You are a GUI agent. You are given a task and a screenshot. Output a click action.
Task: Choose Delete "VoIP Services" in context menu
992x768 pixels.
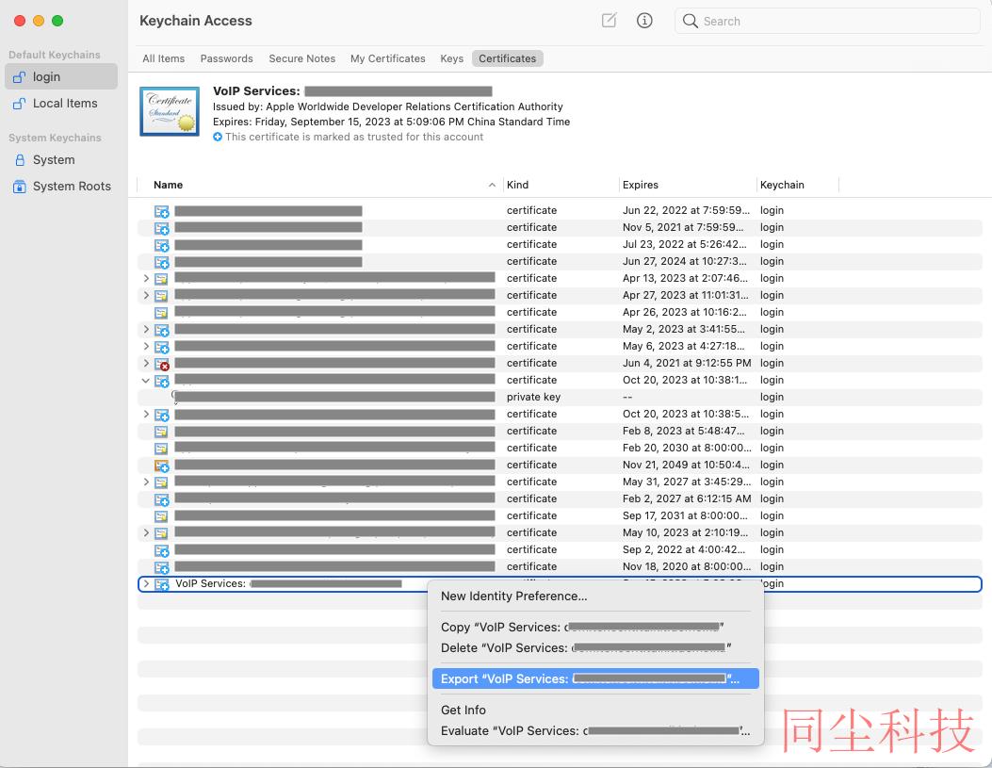[x=595, y=647]
